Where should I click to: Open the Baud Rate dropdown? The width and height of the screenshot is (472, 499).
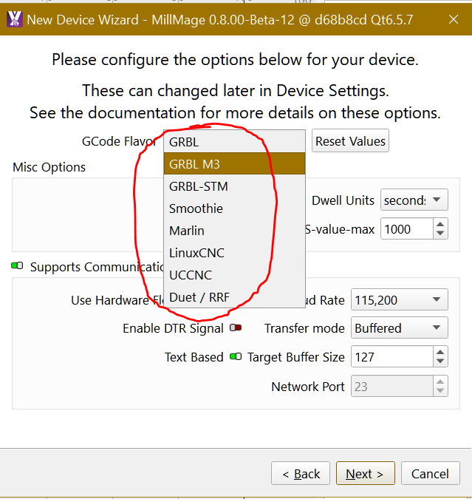[x=399, y=299]
